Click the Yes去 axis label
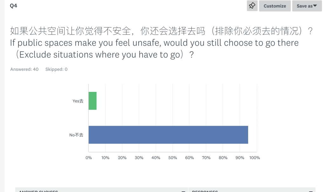Screen dimensions: 325x192 point(78,101)
